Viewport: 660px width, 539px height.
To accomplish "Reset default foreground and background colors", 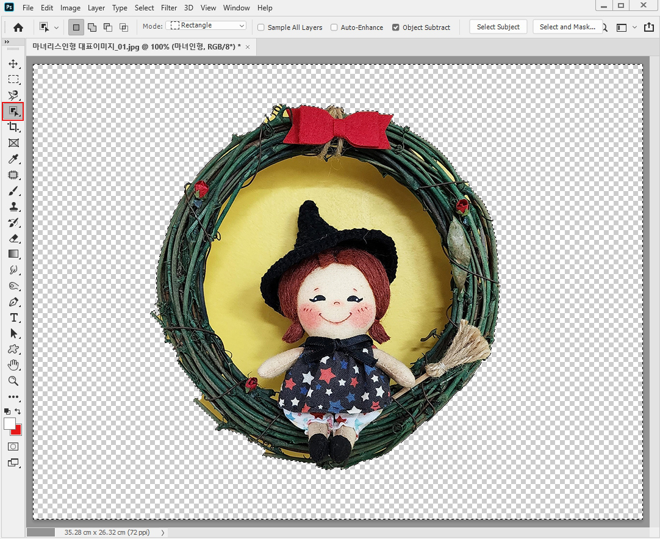I will coord(7,411).
